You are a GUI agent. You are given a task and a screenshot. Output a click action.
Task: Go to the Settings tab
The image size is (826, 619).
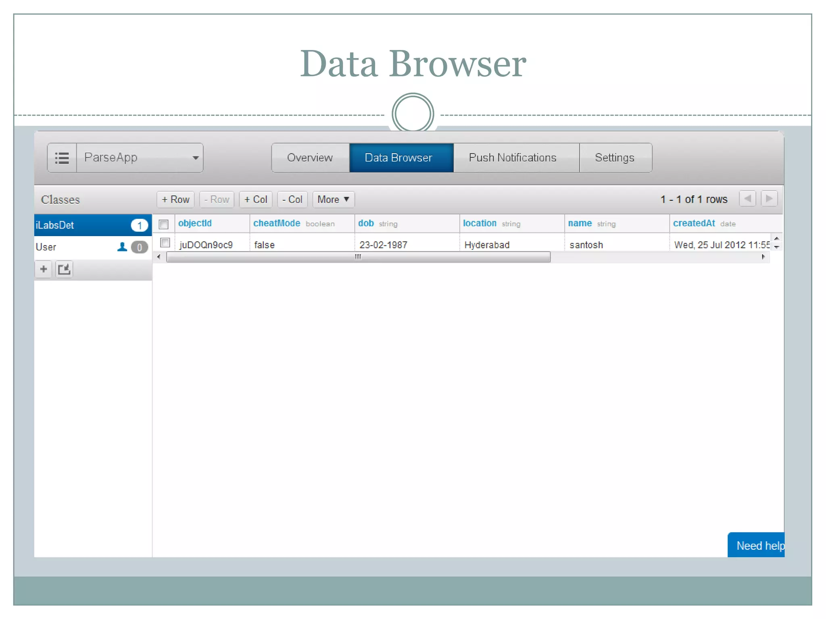coord(615,158)
